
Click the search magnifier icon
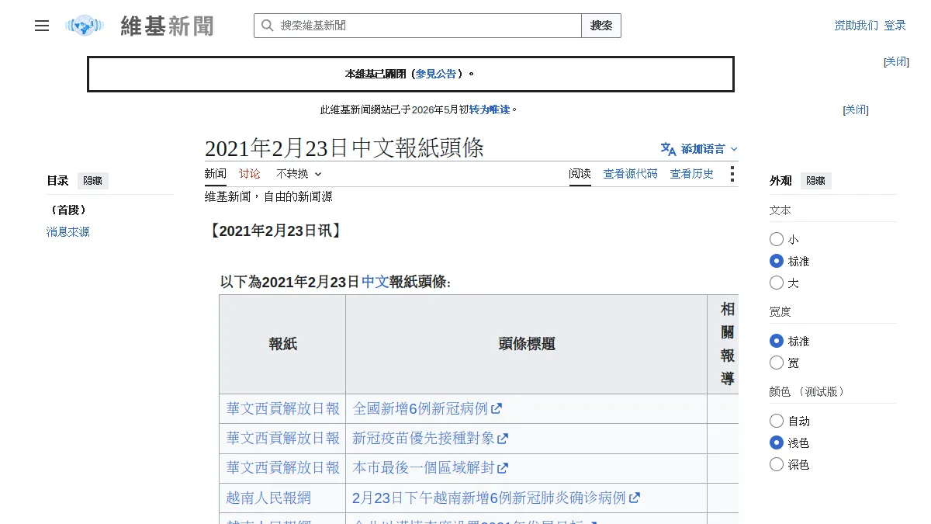pos(267,26)
